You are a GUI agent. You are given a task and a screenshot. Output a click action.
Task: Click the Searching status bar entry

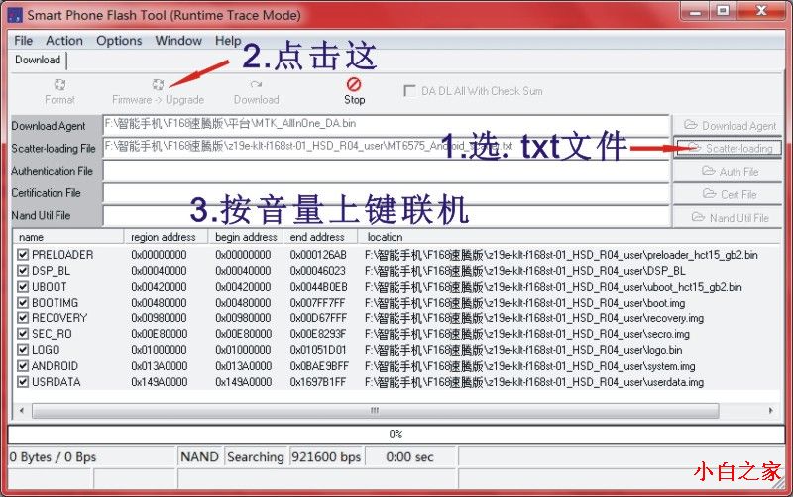(x=256, y=457)
